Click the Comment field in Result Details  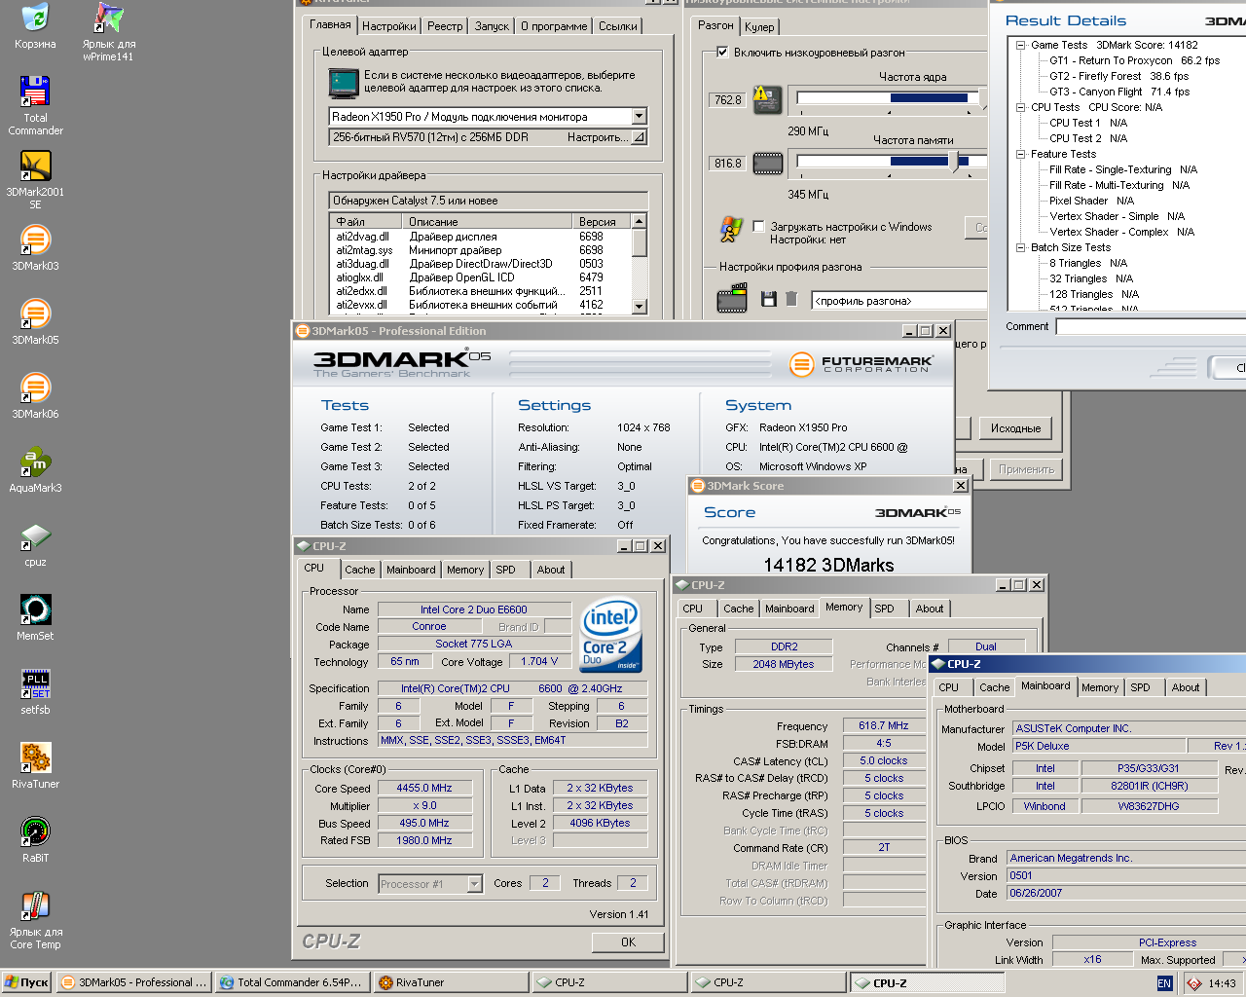tap(1151, 326)
